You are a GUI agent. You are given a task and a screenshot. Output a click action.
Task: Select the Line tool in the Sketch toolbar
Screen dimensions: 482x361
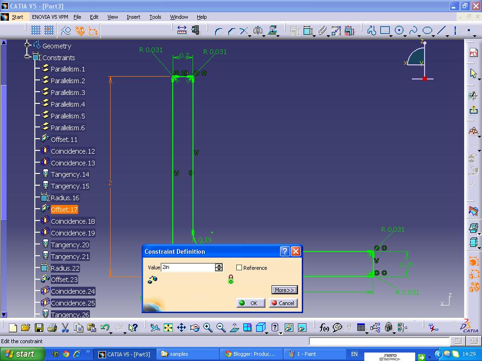442,30
